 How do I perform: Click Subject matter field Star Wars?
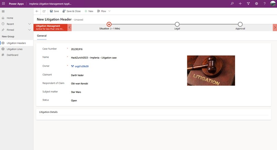point(76,92)
